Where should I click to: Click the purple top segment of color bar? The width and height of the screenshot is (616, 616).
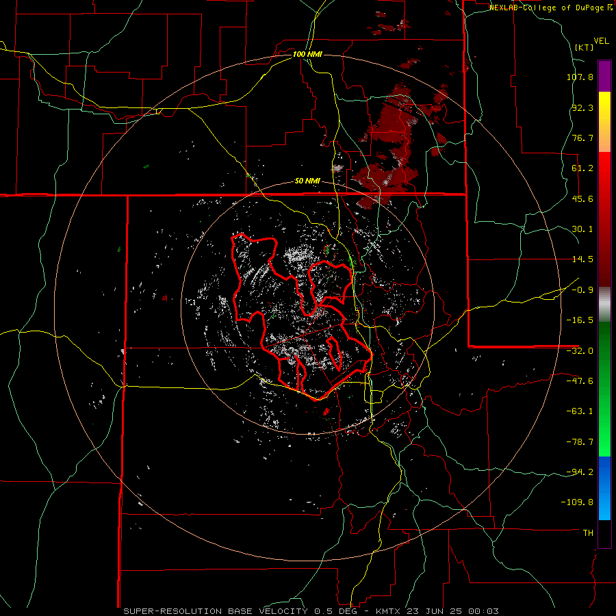point(604,76)
